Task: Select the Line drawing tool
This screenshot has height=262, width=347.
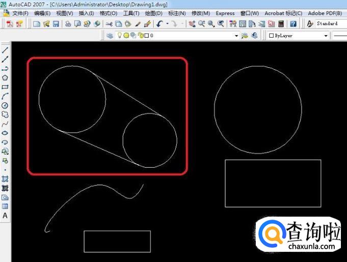Action: [x=5, y=50]
